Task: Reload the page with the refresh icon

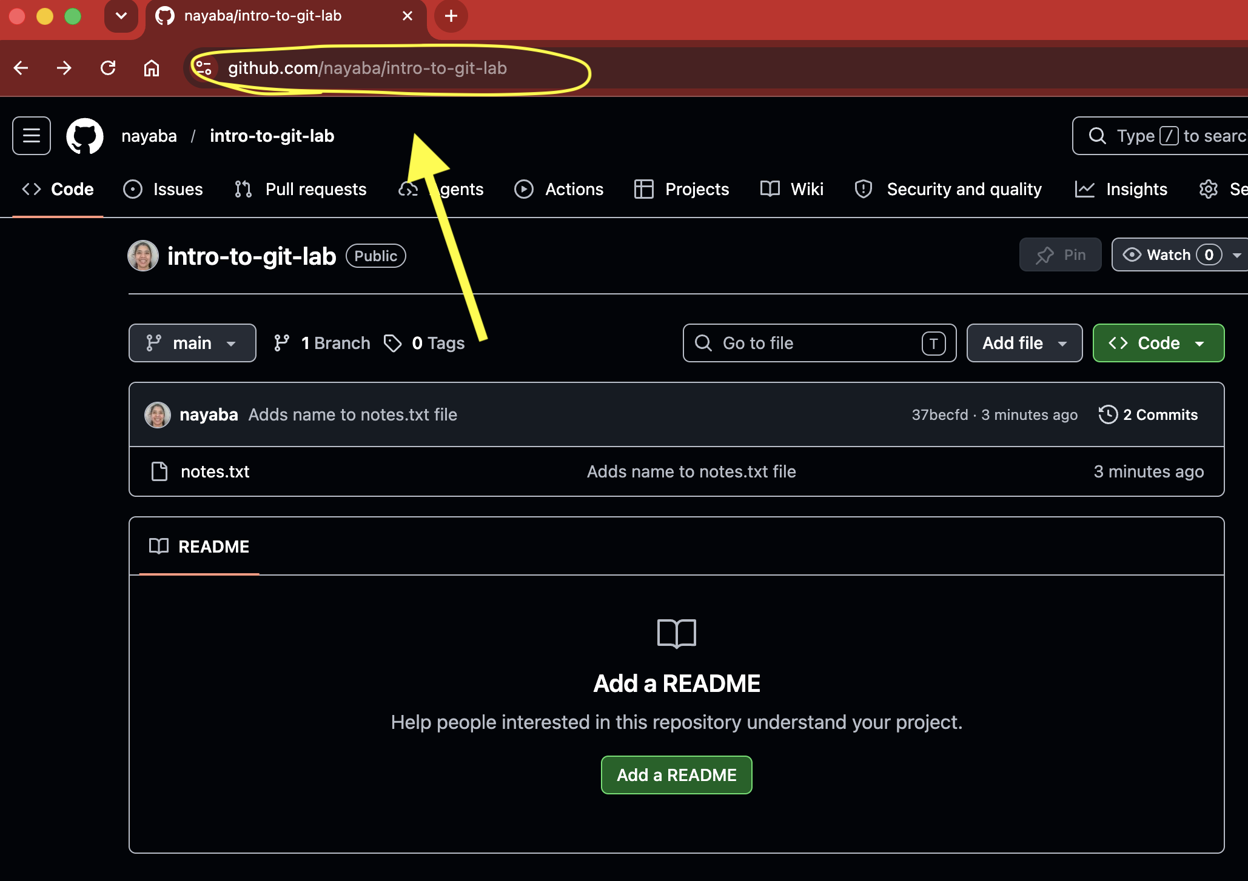Action: click(108, 68)
